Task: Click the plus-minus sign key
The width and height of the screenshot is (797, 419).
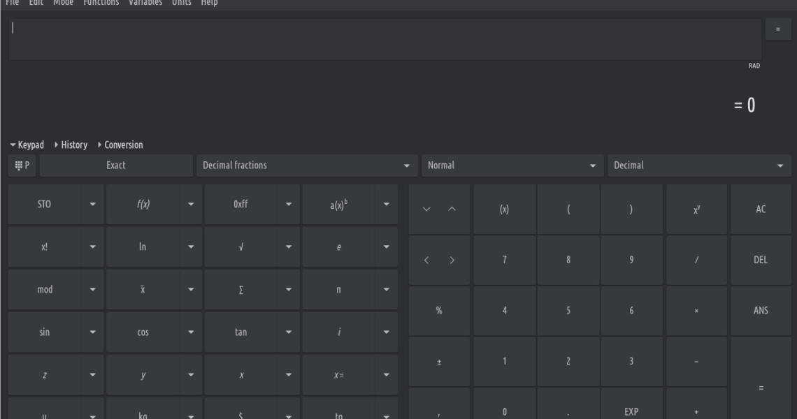Action: point(439,362)
